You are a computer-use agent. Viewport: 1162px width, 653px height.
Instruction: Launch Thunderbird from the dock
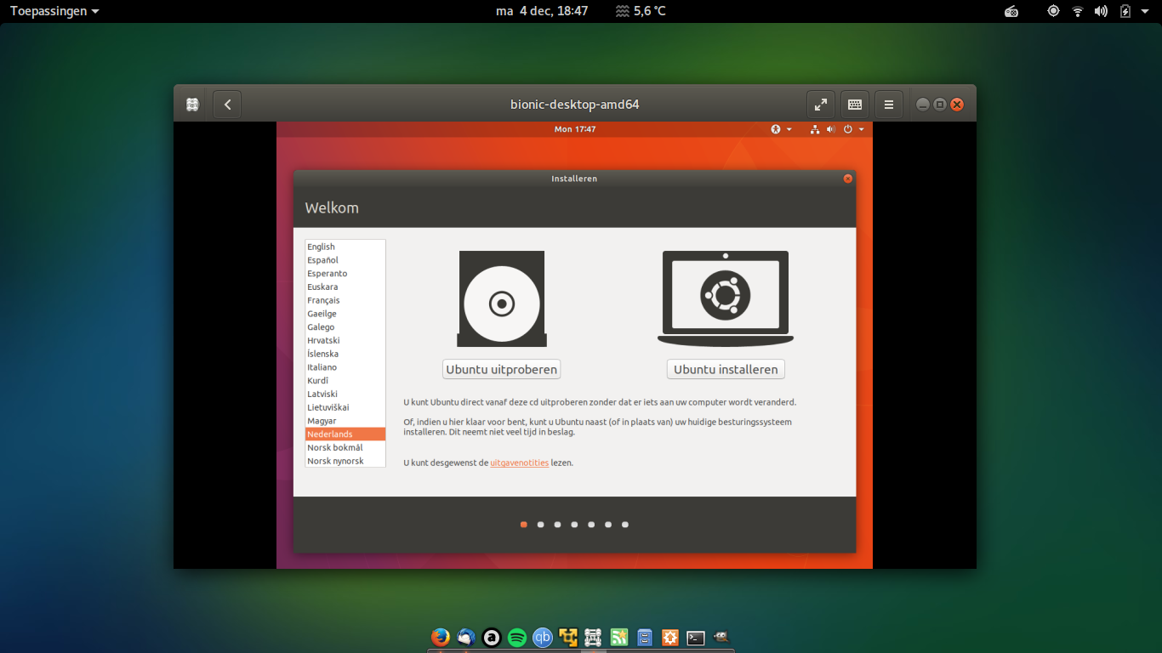click(465, 637)
